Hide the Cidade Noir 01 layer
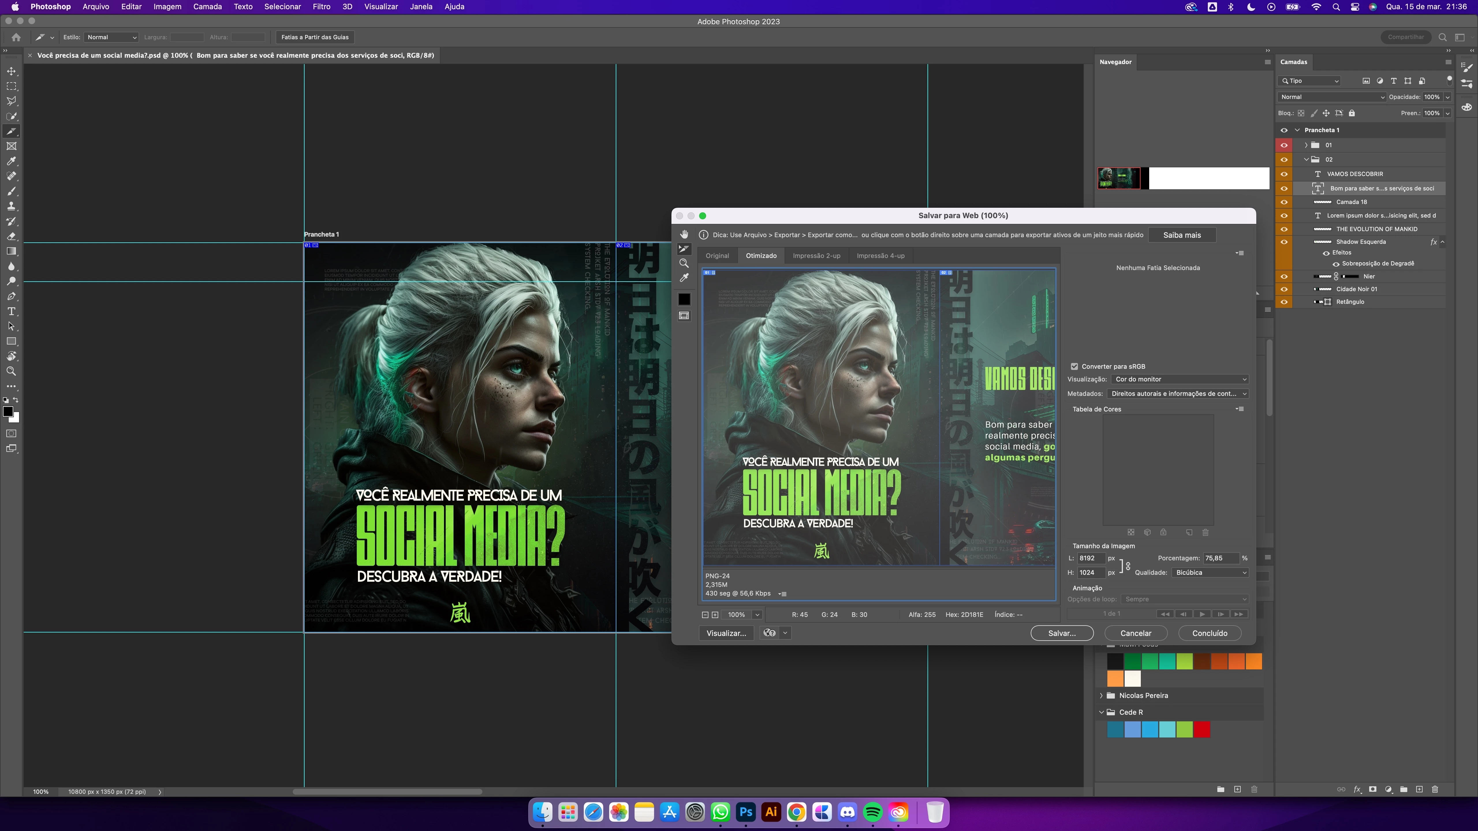This screenshot has height=831, width=1478. click(x=1284, y=289)
